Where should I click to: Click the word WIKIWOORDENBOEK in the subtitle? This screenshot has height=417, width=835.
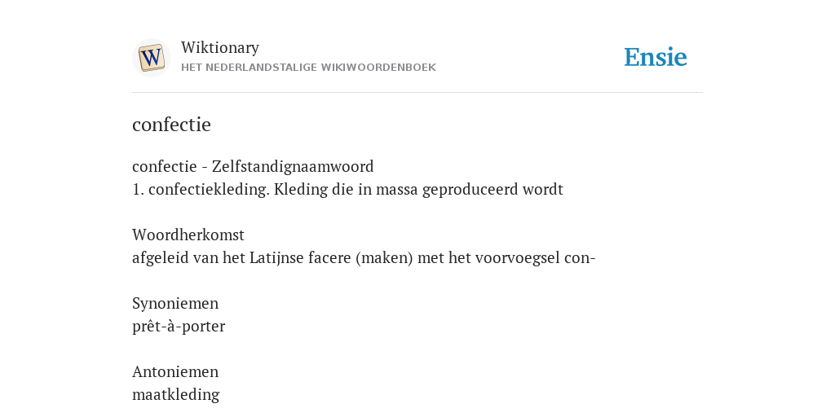point(380,68)
